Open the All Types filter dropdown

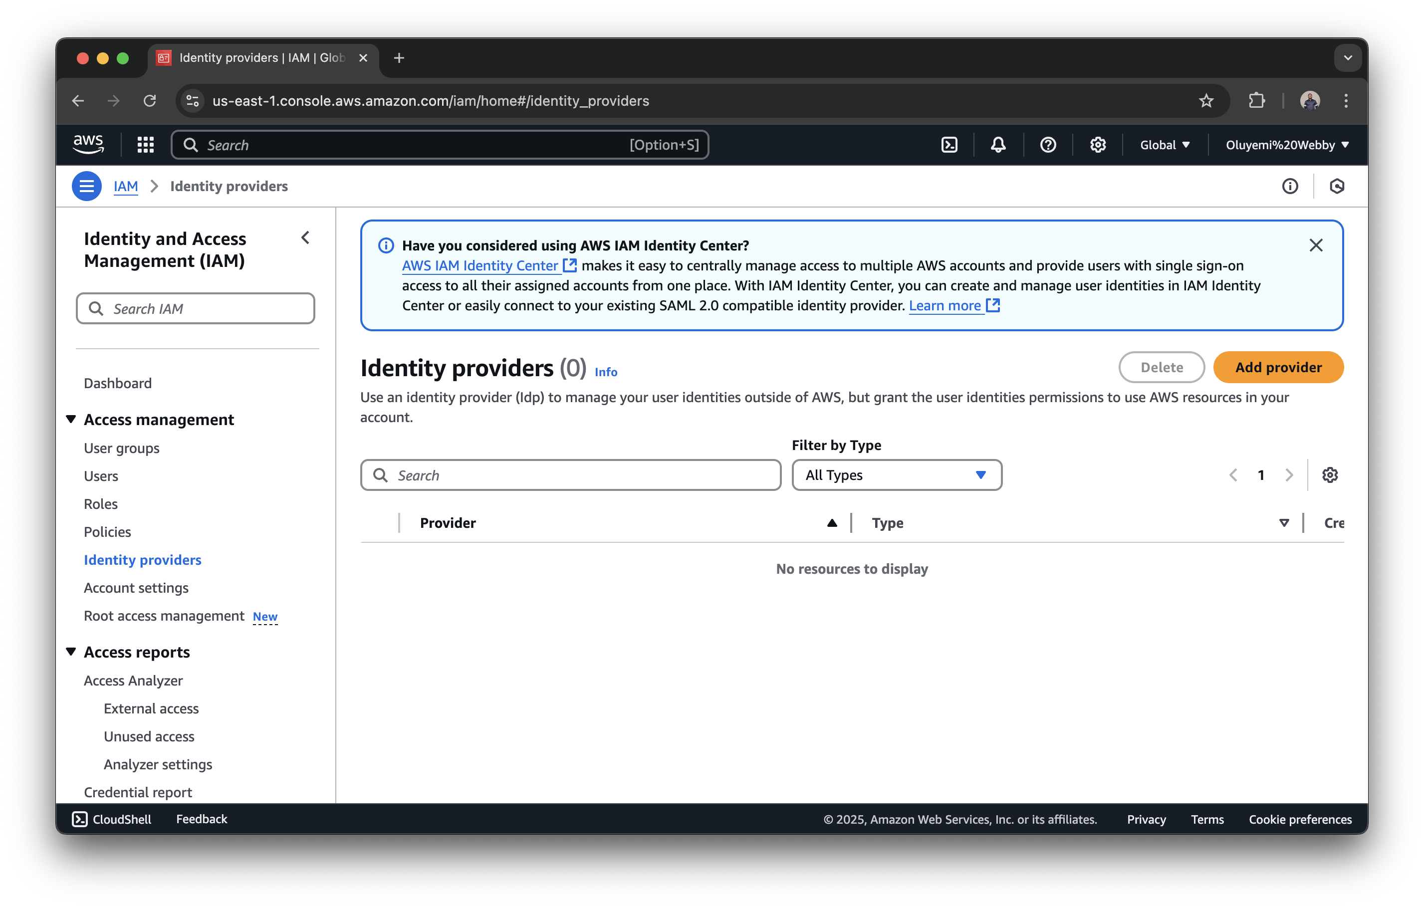(897, 474)
